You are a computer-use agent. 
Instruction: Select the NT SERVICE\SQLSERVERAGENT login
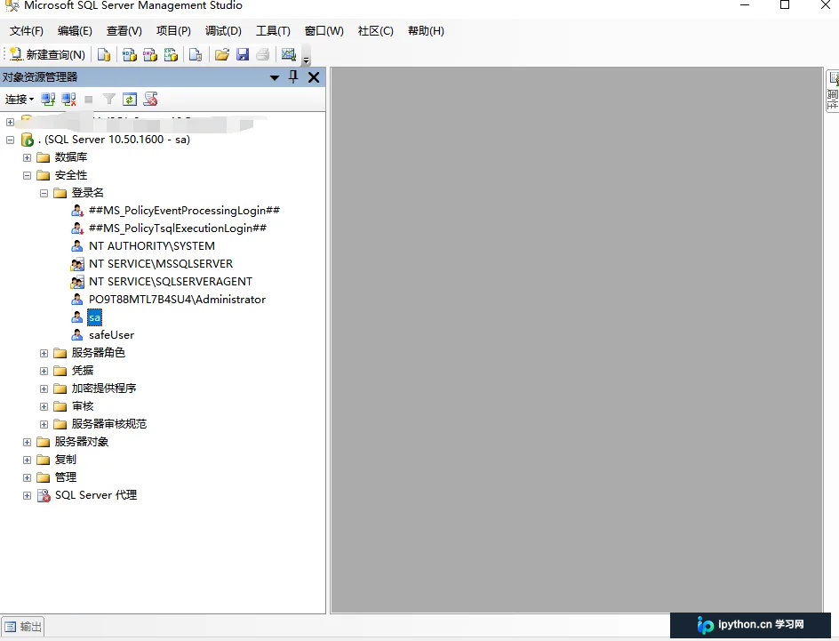coord(171,282)
